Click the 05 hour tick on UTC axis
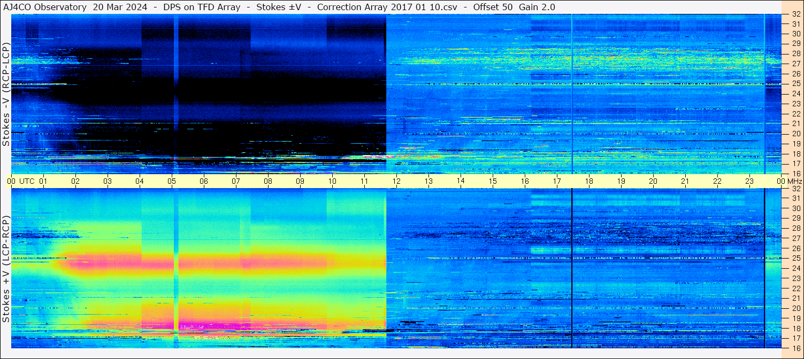Screen dimensions: 804x359 [172, 181]
